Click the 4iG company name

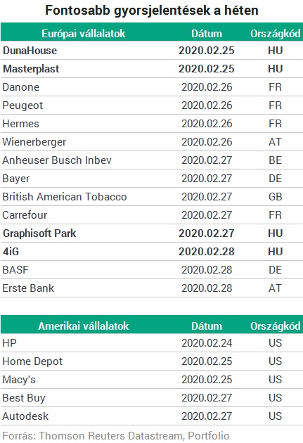(x=11, y=252)
